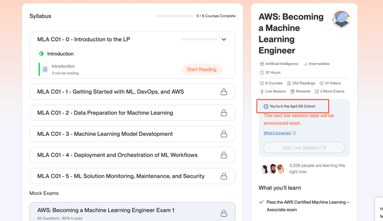The width and height of the screenshot is (383, 221).
Task: Click 'You're in the April 30 Cohort' text
Action: point(293,106)
